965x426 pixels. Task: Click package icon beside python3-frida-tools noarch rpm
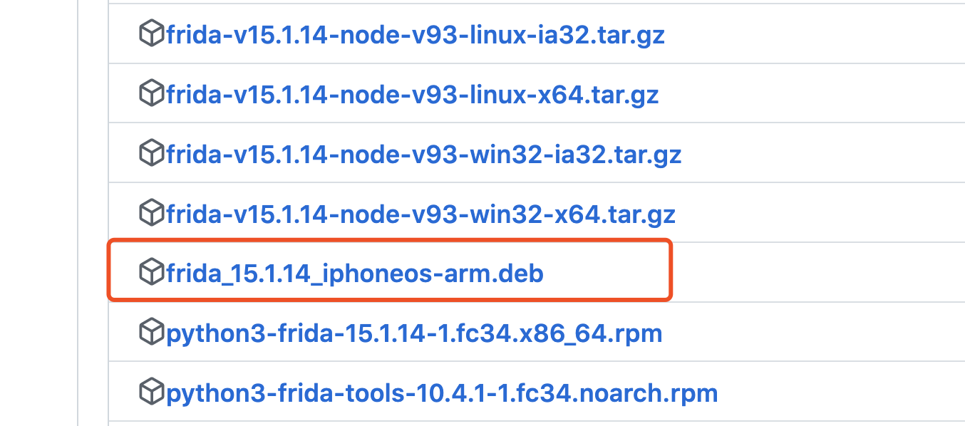[x=151, y=391]
